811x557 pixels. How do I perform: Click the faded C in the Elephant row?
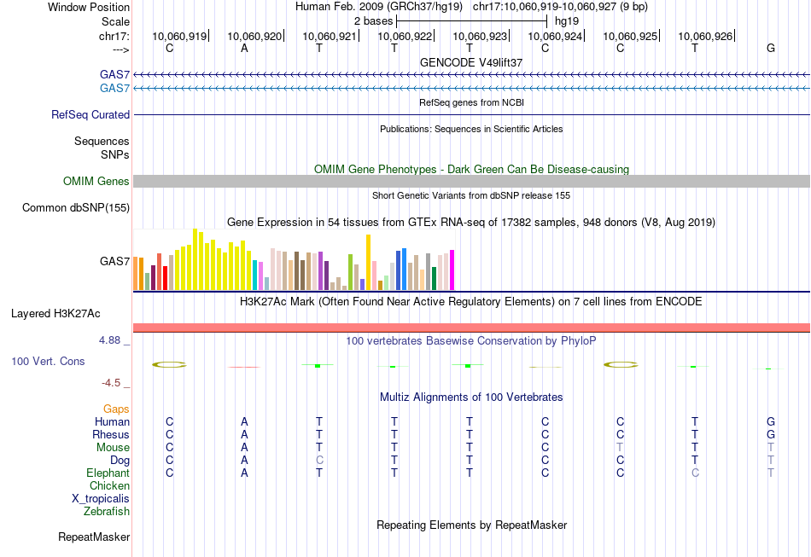click(695, 473)
